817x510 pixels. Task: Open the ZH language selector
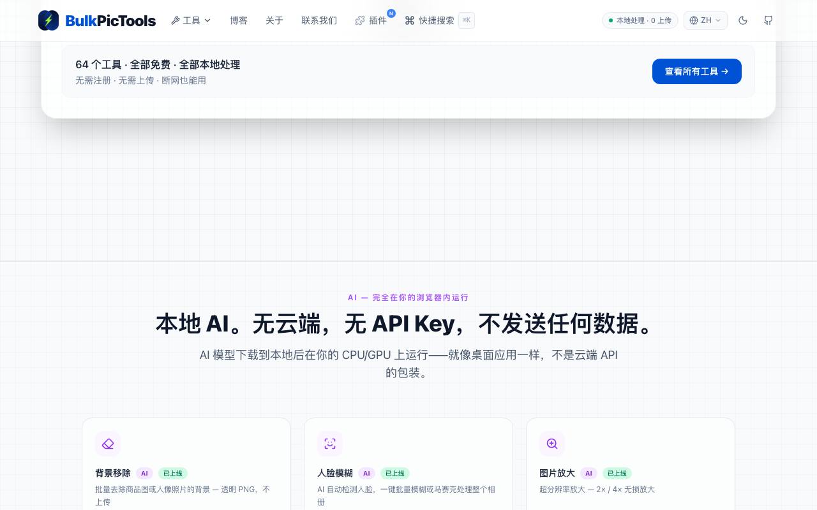(705, 20)
